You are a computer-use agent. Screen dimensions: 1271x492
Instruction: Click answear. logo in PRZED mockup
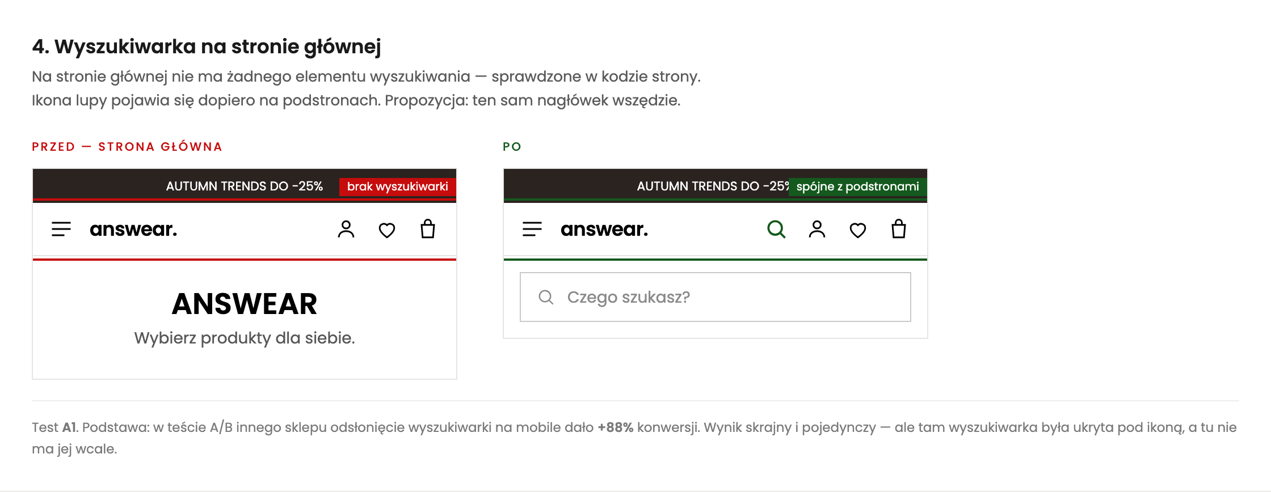tap(133, 229)
